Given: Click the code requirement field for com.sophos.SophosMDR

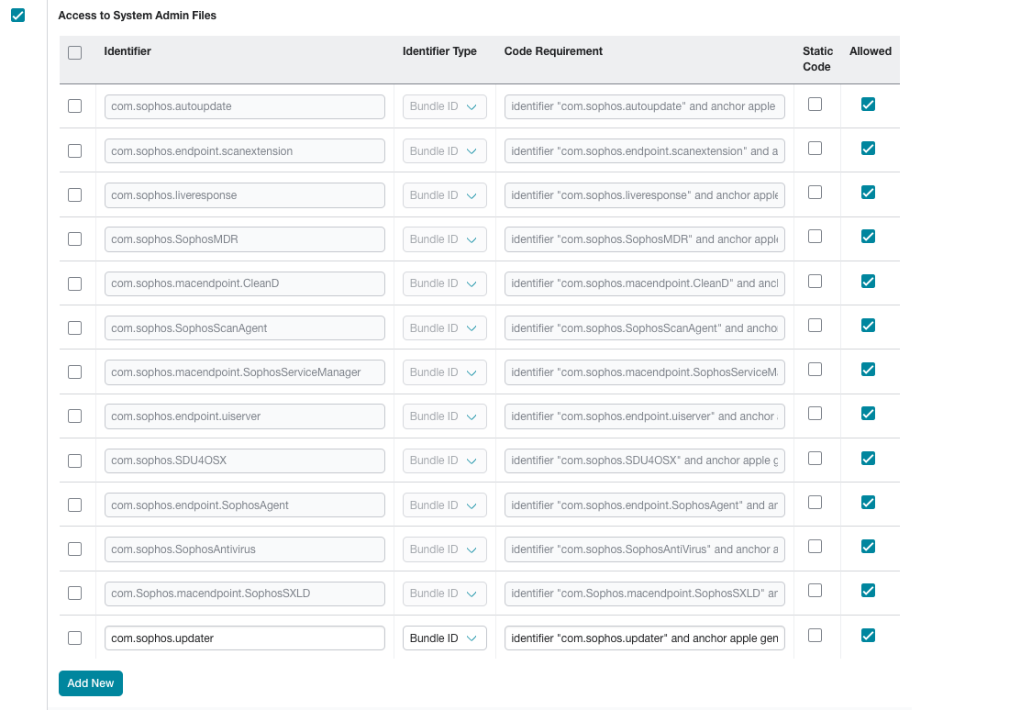Looking at the screenshot, I should click(x=644, y=239).
